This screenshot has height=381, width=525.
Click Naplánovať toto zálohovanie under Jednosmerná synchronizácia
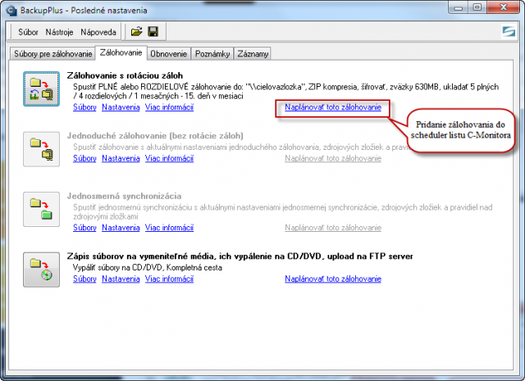[x=333, y=228]
